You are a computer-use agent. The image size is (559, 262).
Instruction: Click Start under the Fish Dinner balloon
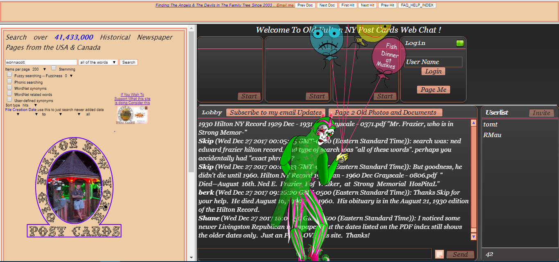[385, 96]
